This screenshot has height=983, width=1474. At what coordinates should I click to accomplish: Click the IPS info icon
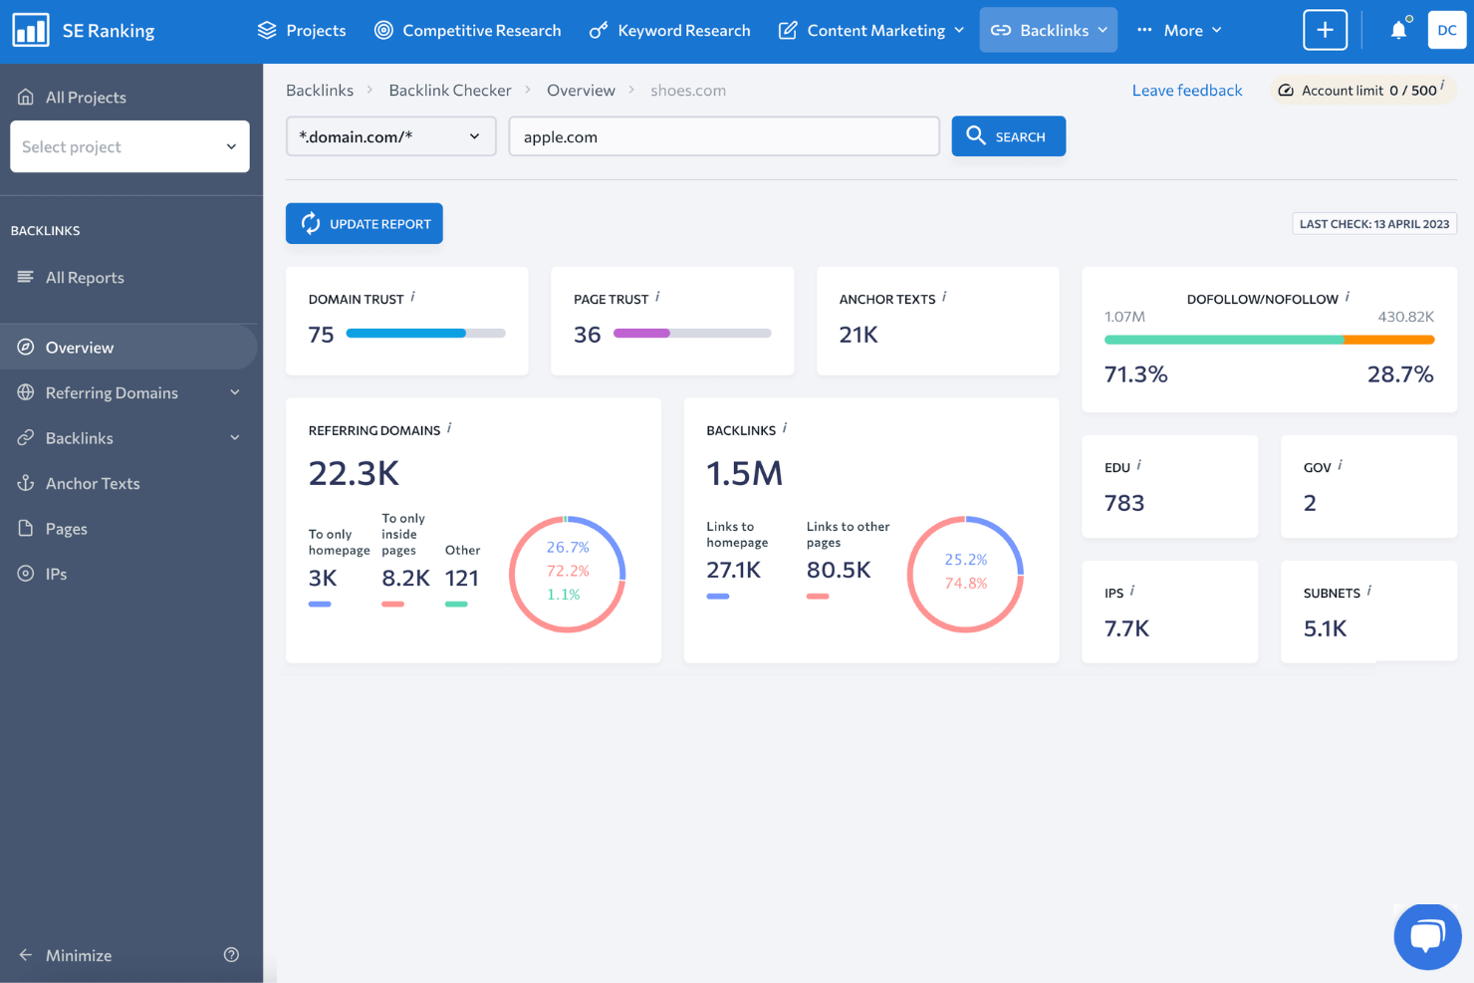(1132, 591)
